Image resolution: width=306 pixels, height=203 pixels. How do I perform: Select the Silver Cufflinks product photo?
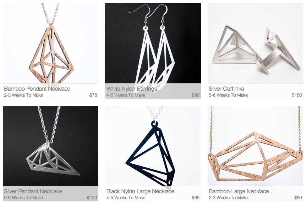[255, 43]
